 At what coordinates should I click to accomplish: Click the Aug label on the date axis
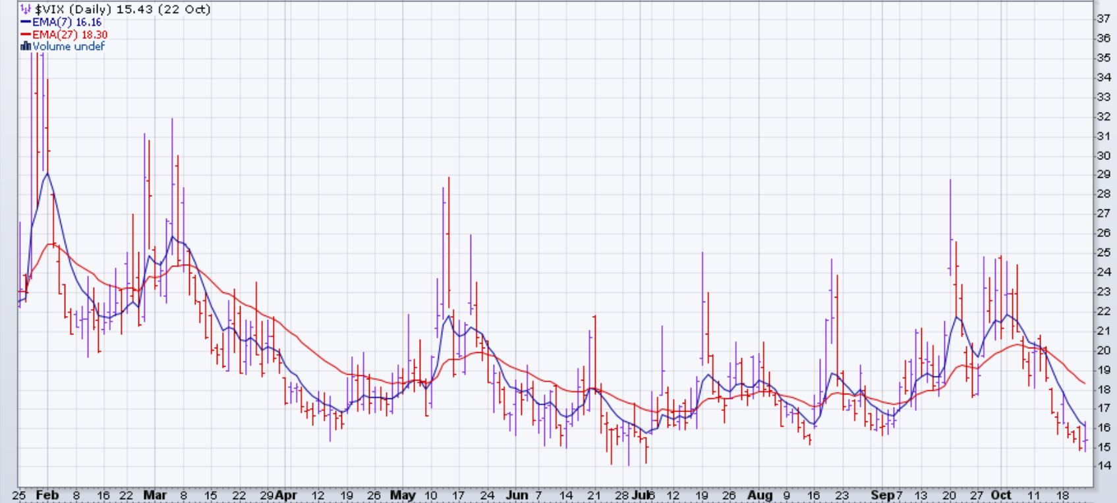click(x=760, y=495)
